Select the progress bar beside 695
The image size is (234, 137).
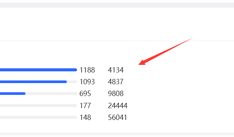[x=38, y=94]
